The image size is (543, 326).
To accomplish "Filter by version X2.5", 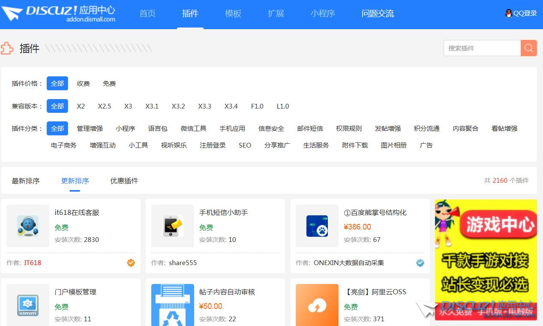I will [105, 106].
